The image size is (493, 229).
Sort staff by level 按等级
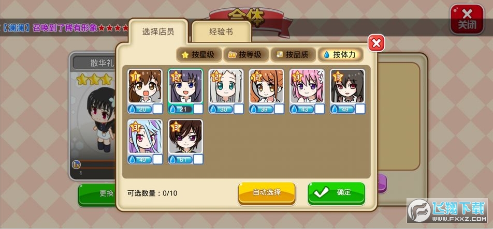[x=246, y=55]
